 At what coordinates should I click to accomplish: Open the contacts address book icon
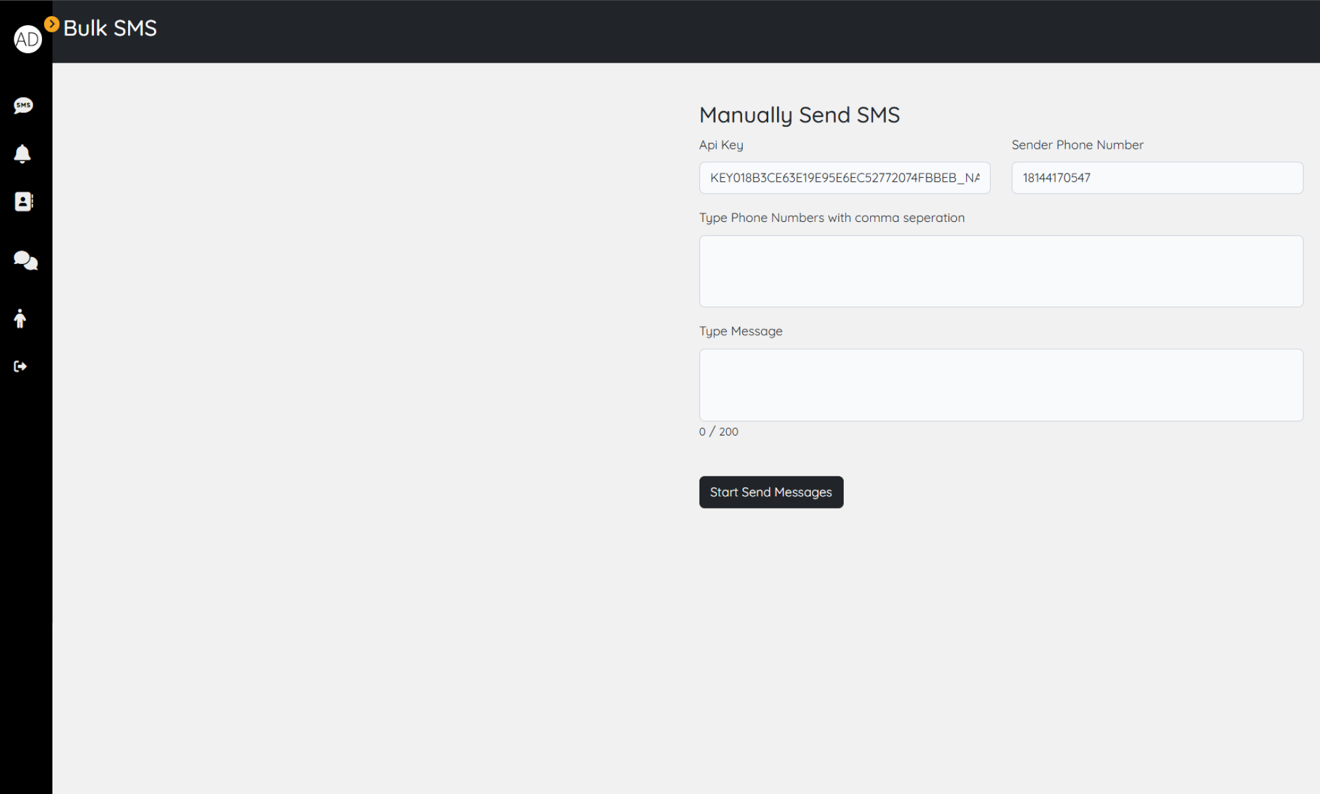24,202
